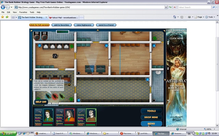
Task: Click the search magnifier icon beside Yahoo! Search
Action: tap(214, 7)
